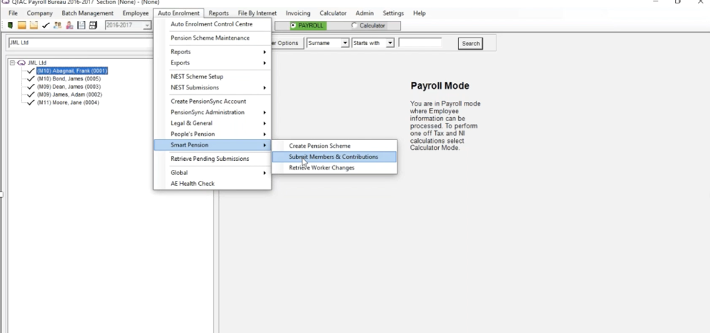Open the Surname search field dropdown

pos(345,43)
